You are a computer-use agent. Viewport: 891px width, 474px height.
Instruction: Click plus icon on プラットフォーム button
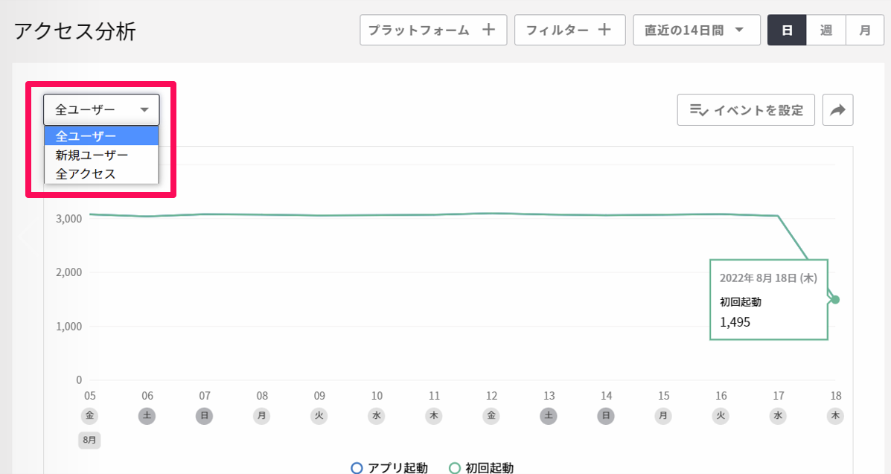coord(489,30)
